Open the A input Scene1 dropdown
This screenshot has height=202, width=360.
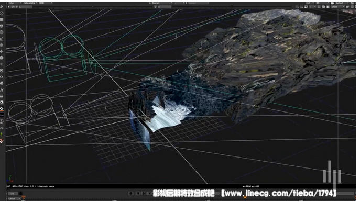click(x=161, y=3)
